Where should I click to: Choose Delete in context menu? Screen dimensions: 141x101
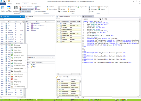[19, 79]
